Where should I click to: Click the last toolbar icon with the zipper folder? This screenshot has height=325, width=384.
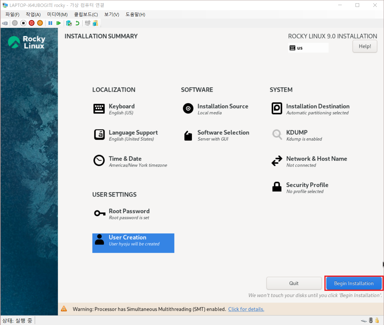click(x=96, y=23)
